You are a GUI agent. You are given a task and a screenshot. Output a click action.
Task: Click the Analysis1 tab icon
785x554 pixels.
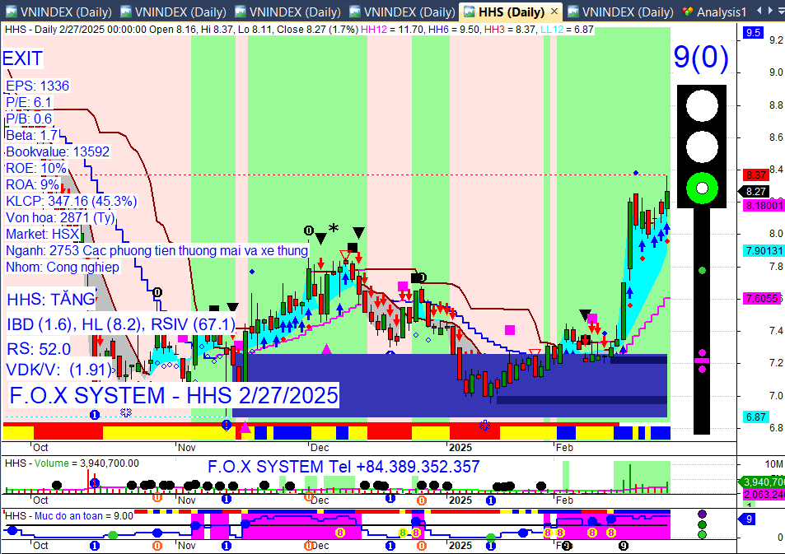point(688,12)
